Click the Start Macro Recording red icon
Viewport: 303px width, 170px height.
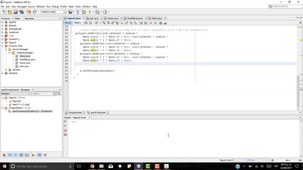[x=151, y=23]
